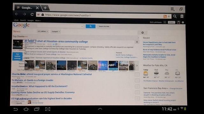Click the RSS feed icon in address bar
Screen dimensions: 204x114
coord(165,16)
